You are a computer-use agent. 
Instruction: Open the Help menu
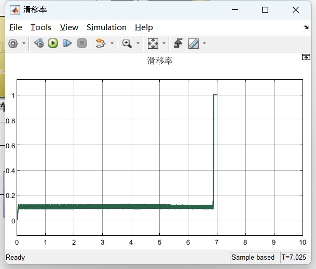[x=144, y=27]
